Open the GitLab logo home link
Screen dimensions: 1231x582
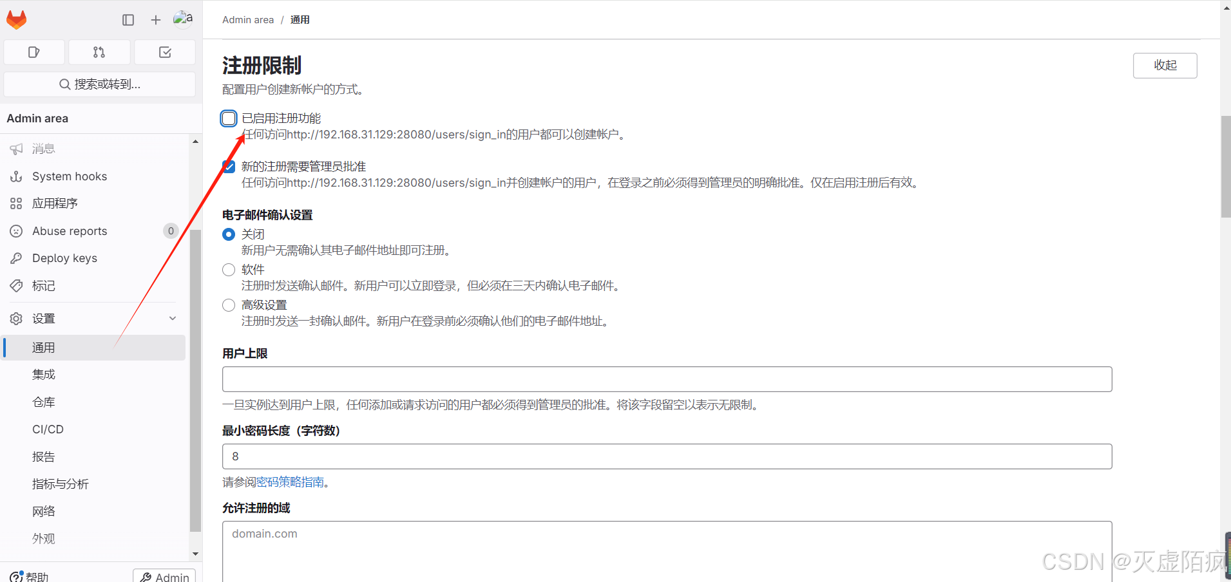tap(17, 20)
